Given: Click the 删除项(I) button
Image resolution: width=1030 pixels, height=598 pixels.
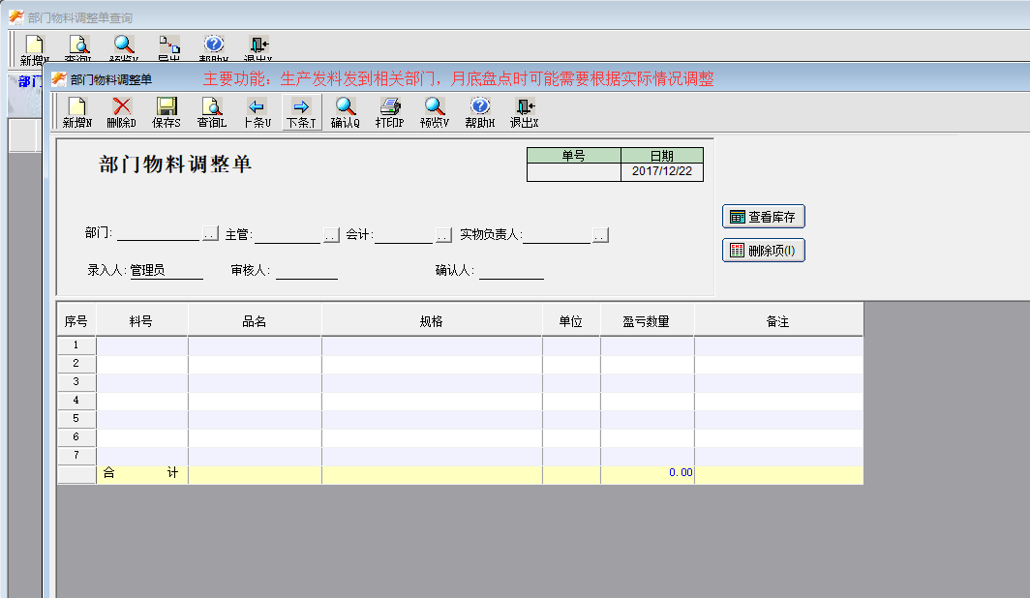Looking at the screenshot, I should tap(764, 251).
